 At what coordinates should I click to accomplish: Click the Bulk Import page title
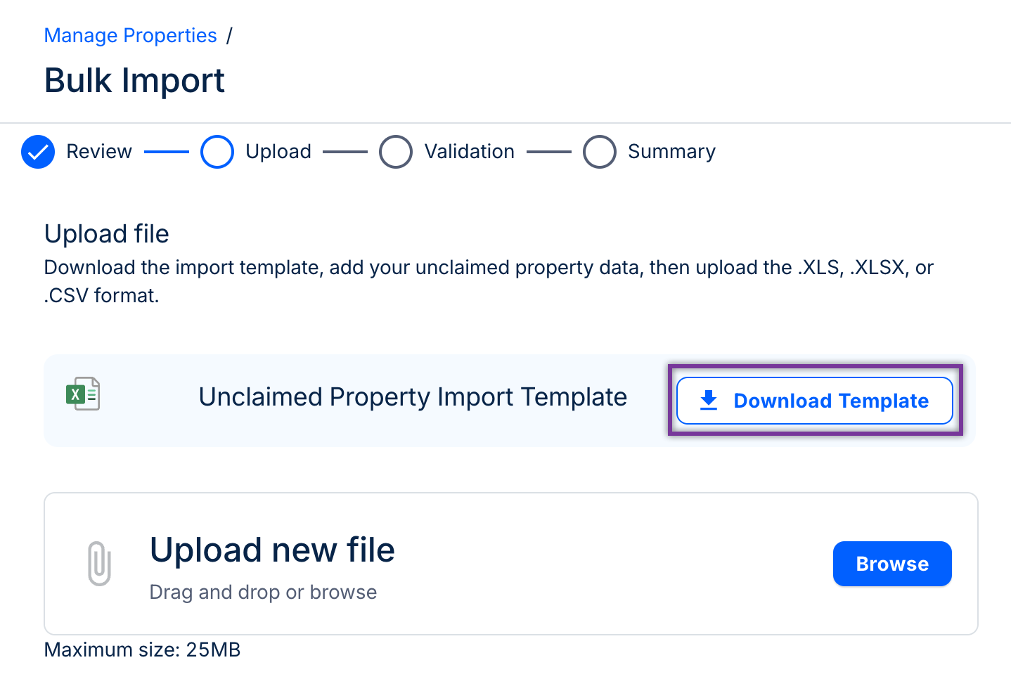click(x=134, y=80)
